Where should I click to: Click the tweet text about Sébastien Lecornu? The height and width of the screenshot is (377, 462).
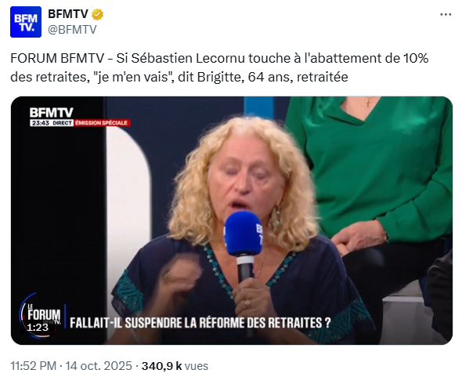click(219, 67)
